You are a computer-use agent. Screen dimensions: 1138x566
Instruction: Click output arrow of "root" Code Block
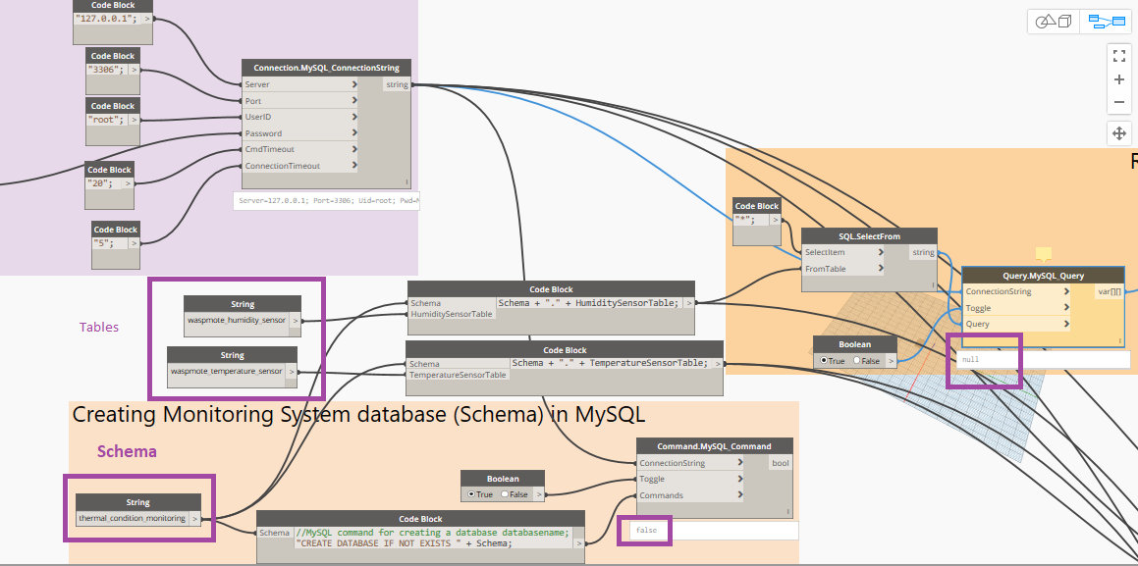[x=134, y=120]
